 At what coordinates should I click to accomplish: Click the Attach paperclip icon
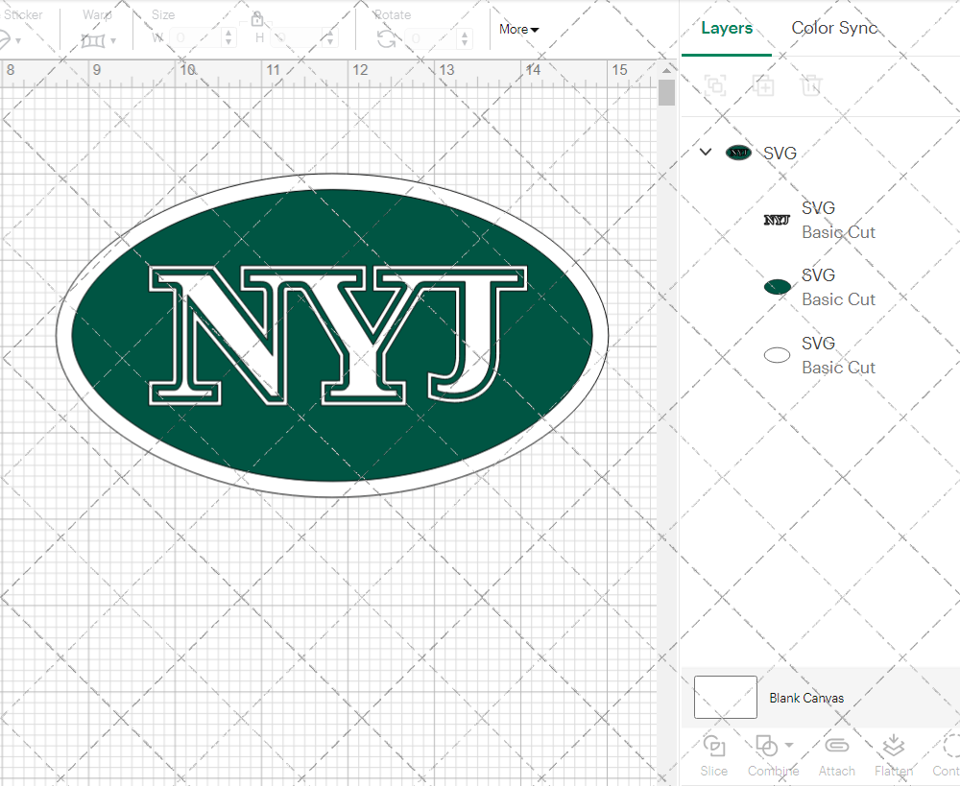837,746
